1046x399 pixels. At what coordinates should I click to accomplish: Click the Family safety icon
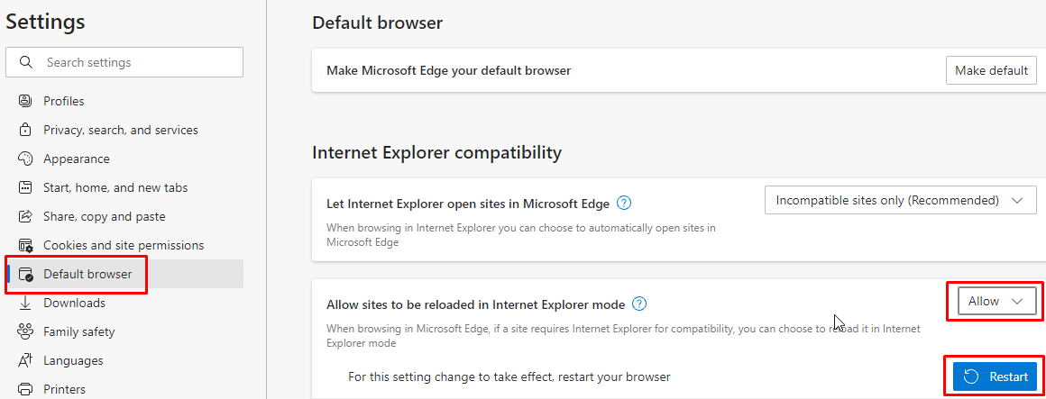click(25, 331)
